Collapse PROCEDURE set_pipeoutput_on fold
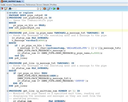The height and width of the screenshot is (102, 128). pyautogui.click(x=8, y=18)
